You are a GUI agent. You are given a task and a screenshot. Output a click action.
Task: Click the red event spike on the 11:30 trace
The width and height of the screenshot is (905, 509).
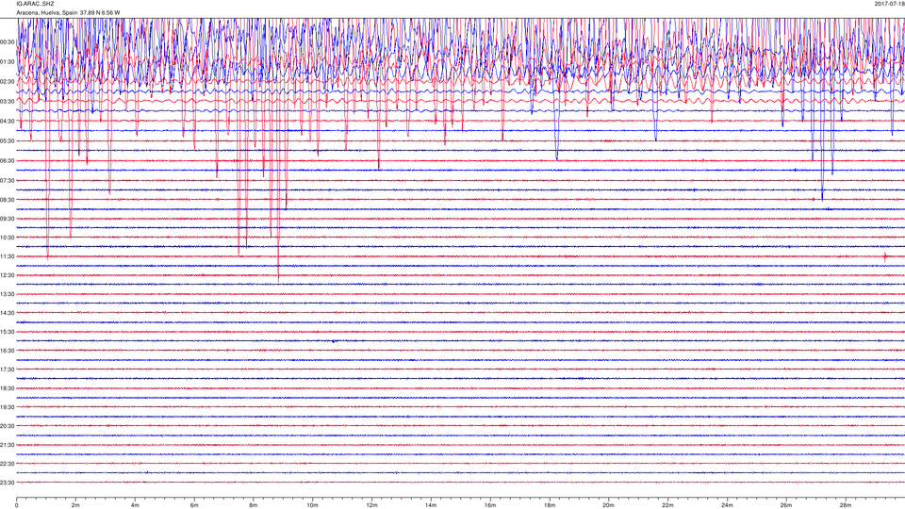coord(885,256)
